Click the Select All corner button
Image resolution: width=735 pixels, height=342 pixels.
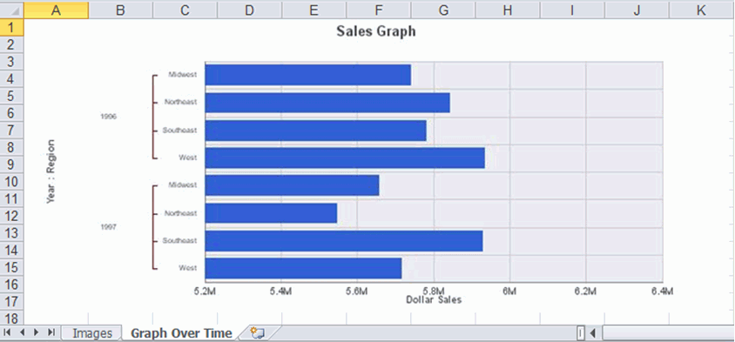click(11, 10)
